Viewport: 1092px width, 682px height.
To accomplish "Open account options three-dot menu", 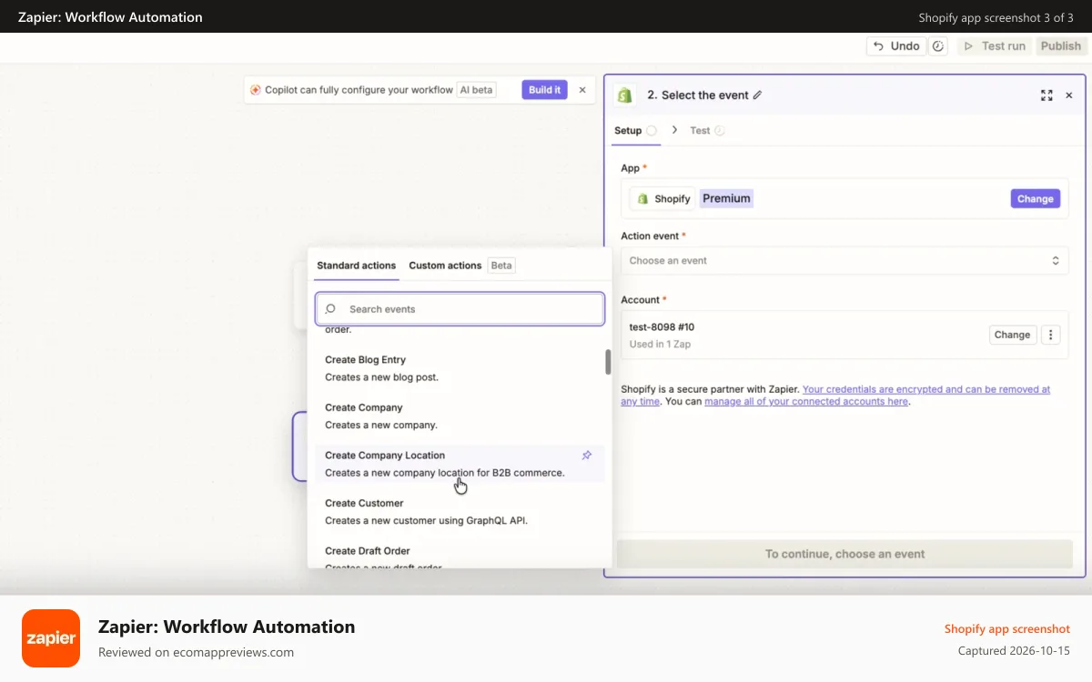I will [x=1050, y=335].
